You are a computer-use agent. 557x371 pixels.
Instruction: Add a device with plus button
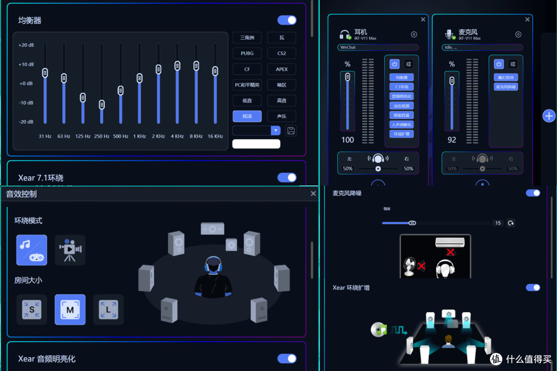click(549, 116)
